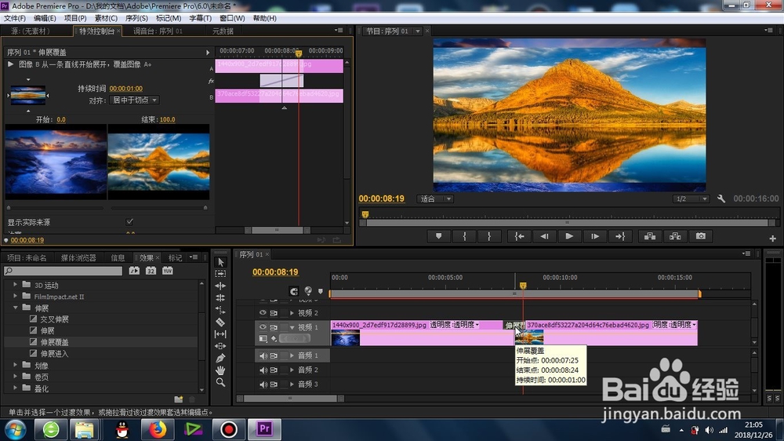Image resolution: width=784 pixels, height=441 pixels.
Task: Click the Add Marker button in program monitor
Action: [438, 236]
